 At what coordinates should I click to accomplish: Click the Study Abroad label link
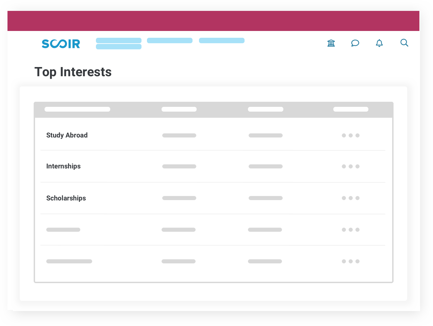[67, 135]
